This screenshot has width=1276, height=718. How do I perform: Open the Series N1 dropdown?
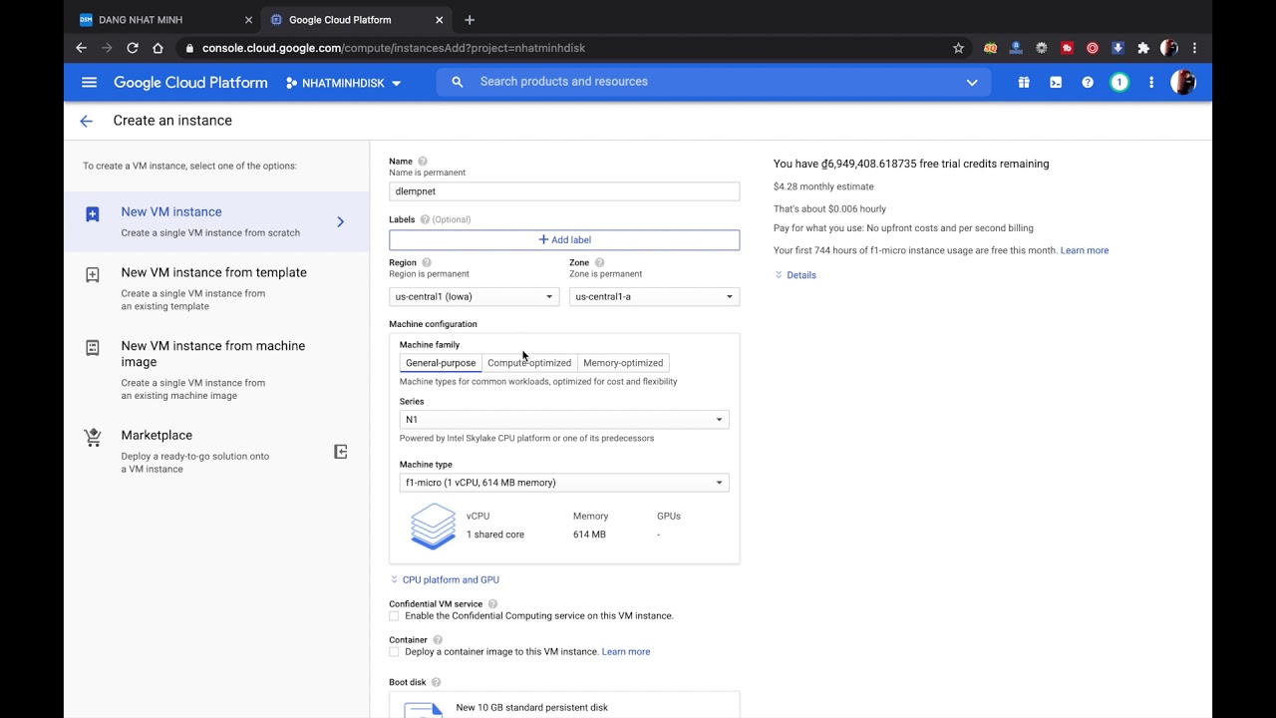click(x=564, y=420)
